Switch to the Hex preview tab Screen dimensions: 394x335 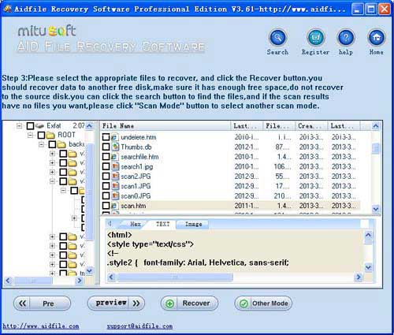tap(136, 224)
